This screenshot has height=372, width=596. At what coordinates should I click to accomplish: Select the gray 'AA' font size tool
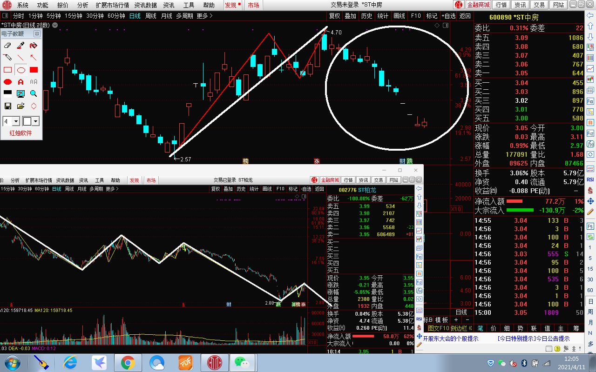(x=34, y=82)
